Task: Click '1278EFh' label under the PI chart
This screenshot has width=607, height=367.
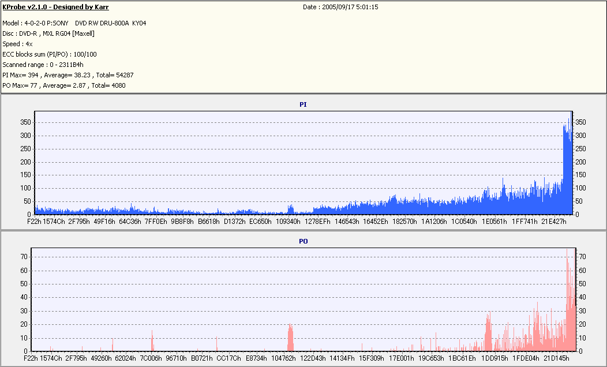Action: click(x=317, y=222)
